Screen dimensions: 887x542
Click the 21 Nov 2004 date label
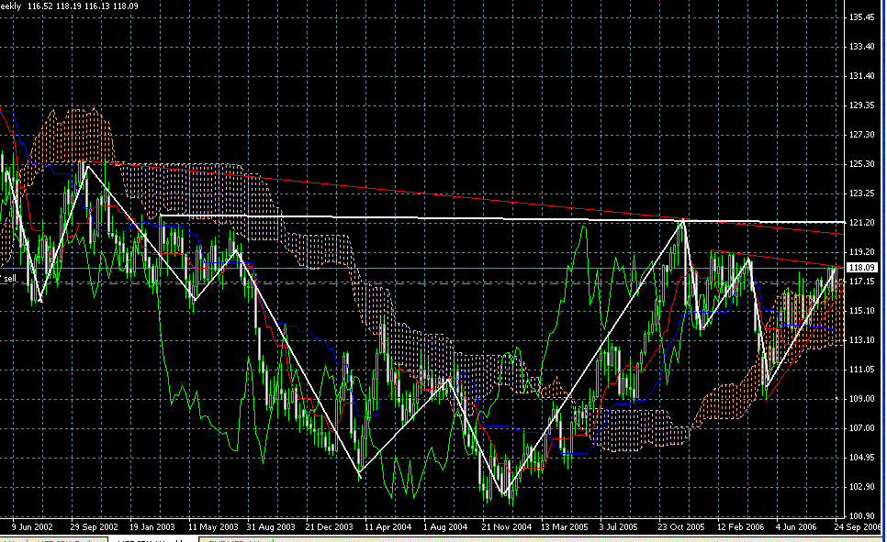pos(506,526)
